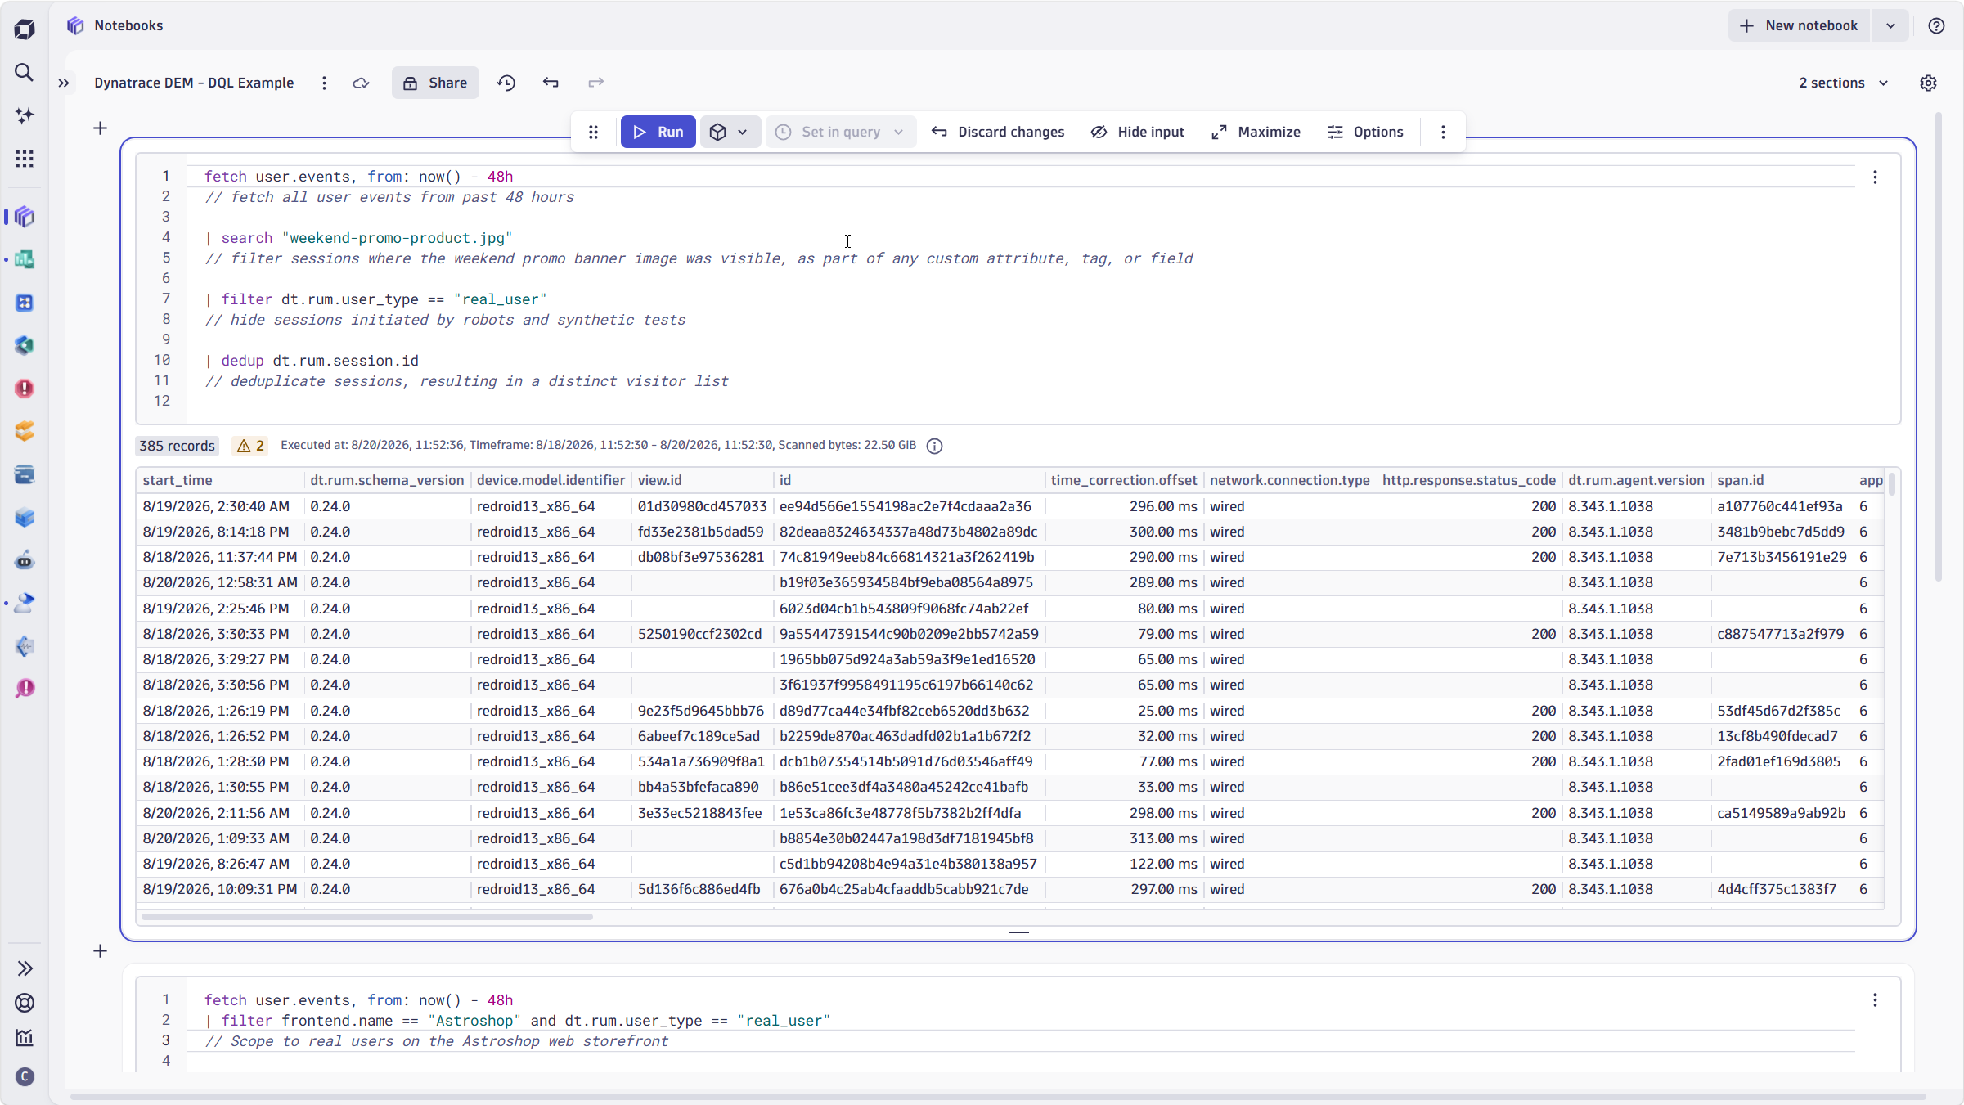Expand the notebook list panel chevrons
Screen dimensions: 1964x1105
[64, 83]
